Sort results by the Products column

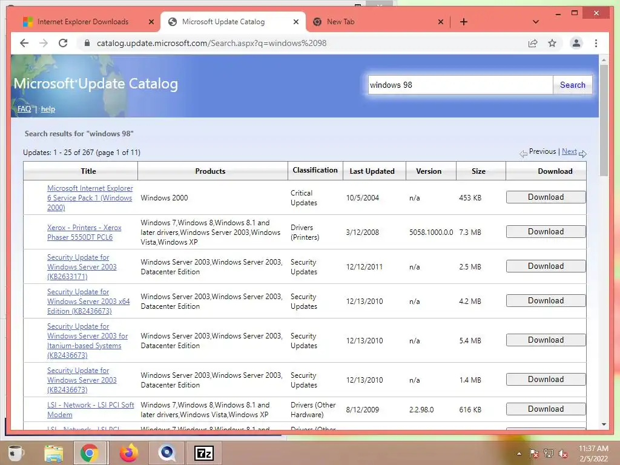(210, 171)
